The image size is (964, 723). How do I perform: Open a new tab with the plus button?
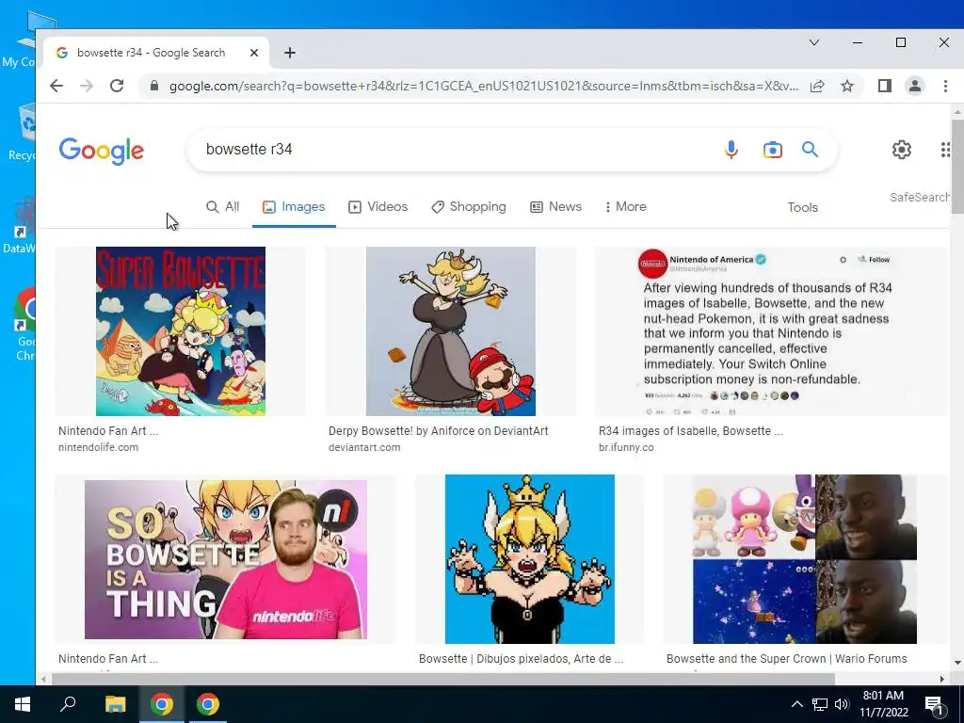pyautogui.click(x=290, y=53)
